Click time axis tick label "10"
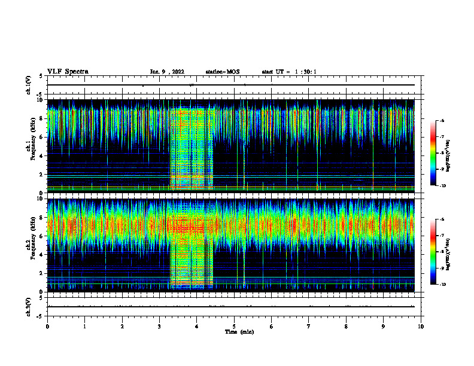Screen dimensions: 474x366 [x=421, y=327]
